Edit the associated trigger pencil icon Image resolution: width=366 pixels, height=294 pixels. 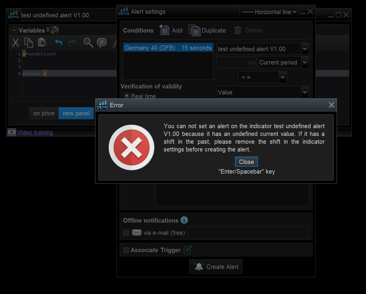pyautogui.click(x=188, y=249)
